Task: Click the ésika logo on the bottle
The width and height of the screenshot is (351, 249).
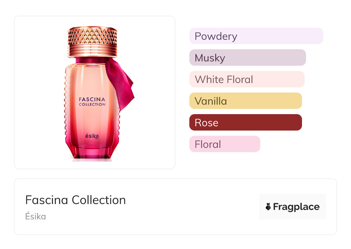Action: pos(92,136)
